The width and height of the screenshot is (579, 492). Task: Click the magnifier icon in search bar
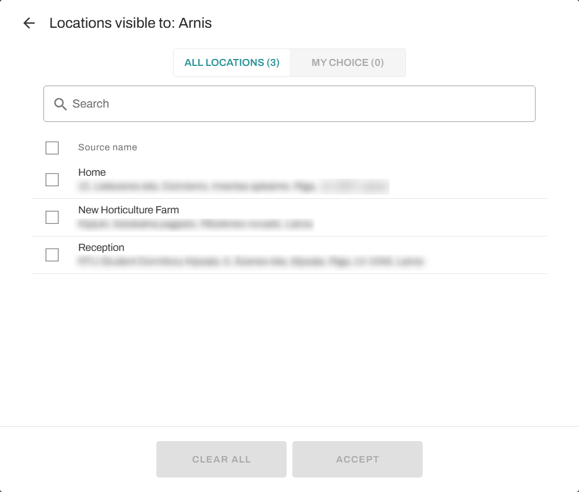click(x=60, y=104)
